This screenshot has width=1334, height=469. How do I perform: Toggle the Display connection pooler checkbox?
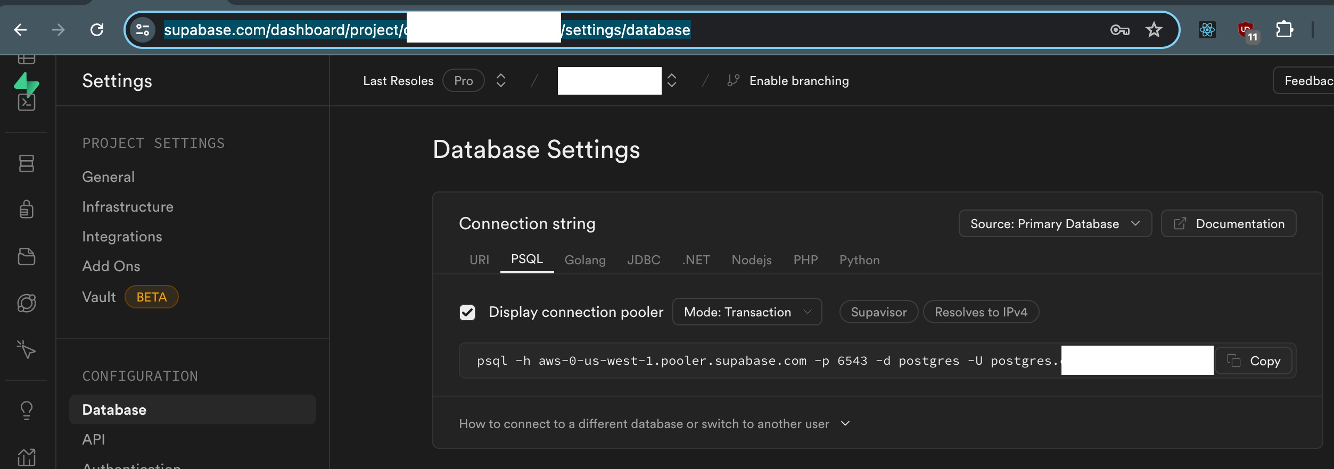tap(467, 312)
